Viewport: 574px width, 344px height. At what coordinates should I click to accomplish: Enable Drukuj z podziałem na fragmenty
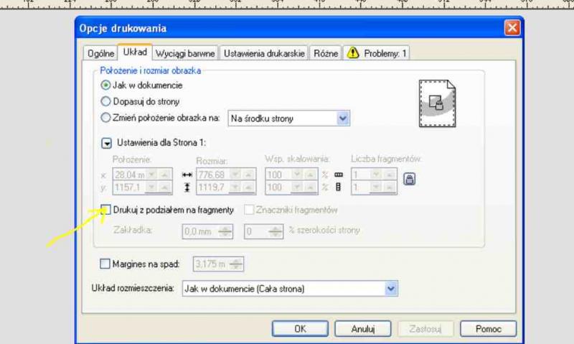(106, 210)
